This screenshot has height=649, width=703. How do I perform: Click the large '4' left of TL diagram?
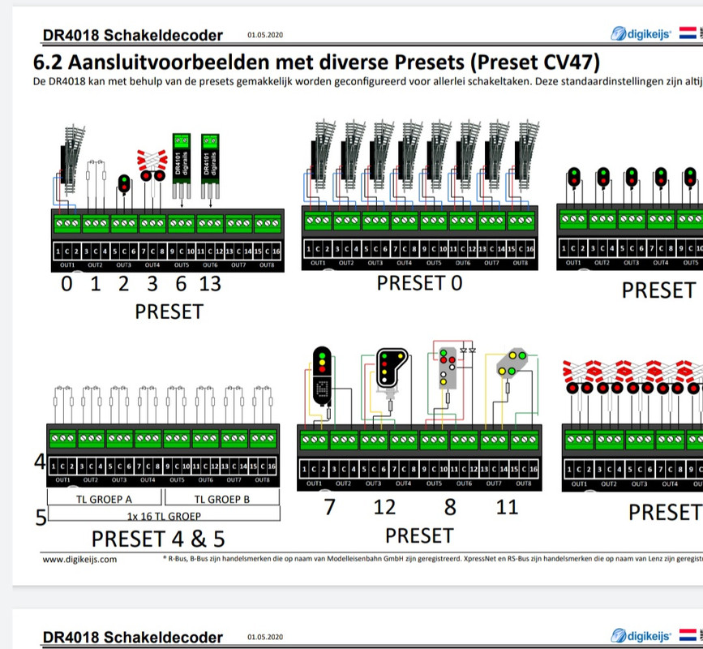pyautogui.click(x=40, y=462)
